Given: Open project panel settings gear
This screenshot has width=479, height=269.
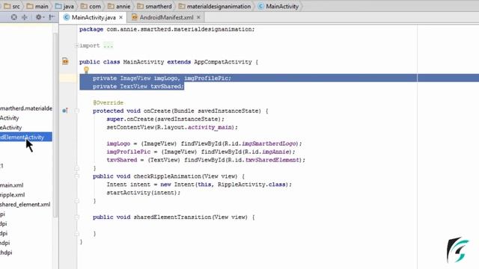Looking at the screenshot, I should [40, 17].
